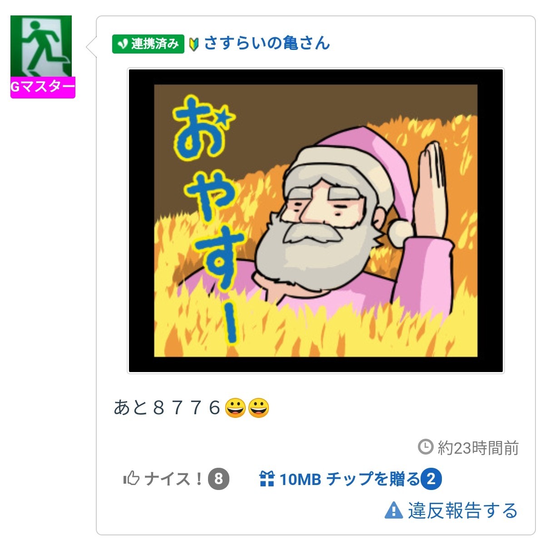This screenshot has height=539, width=545.
Task: Click the speech bubble pointer near avatar
Action: click(91, 46)
